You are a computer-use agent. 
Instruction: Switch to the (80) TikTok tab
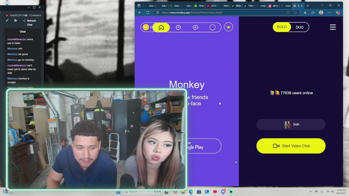(x=237, y=6)
